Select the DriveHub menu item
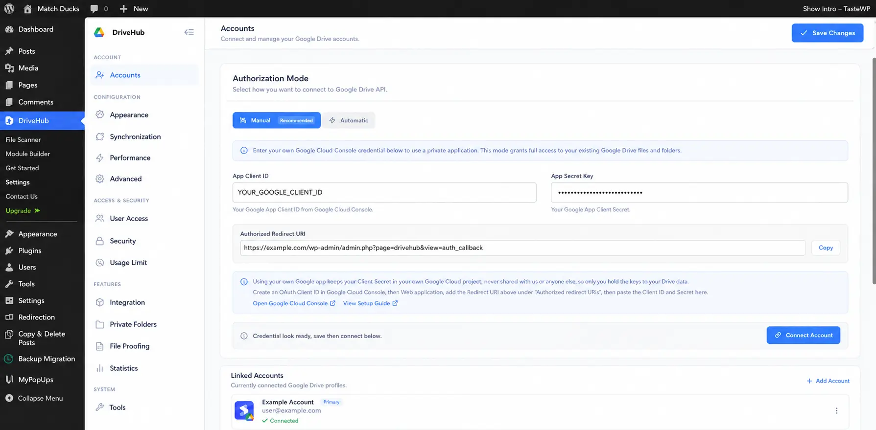876x430 pixels. point(42,121)
